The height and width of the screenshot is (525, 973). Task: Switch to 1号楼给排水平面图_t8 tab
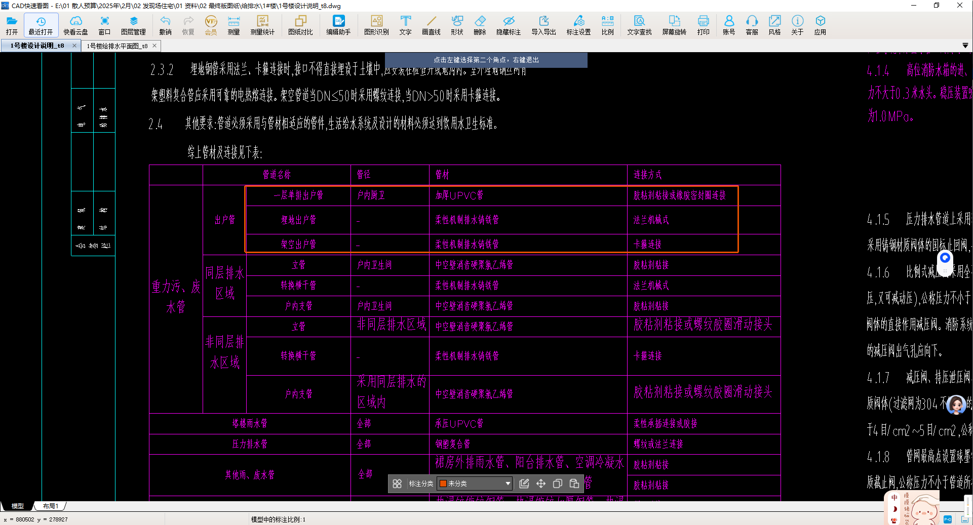(x=117, y=46)
